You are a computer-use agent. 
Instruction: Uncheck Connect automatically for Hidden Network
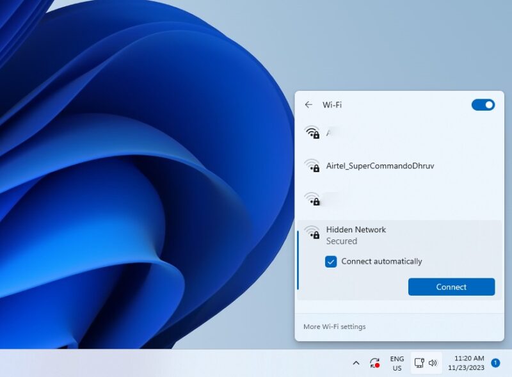[331, 261]
